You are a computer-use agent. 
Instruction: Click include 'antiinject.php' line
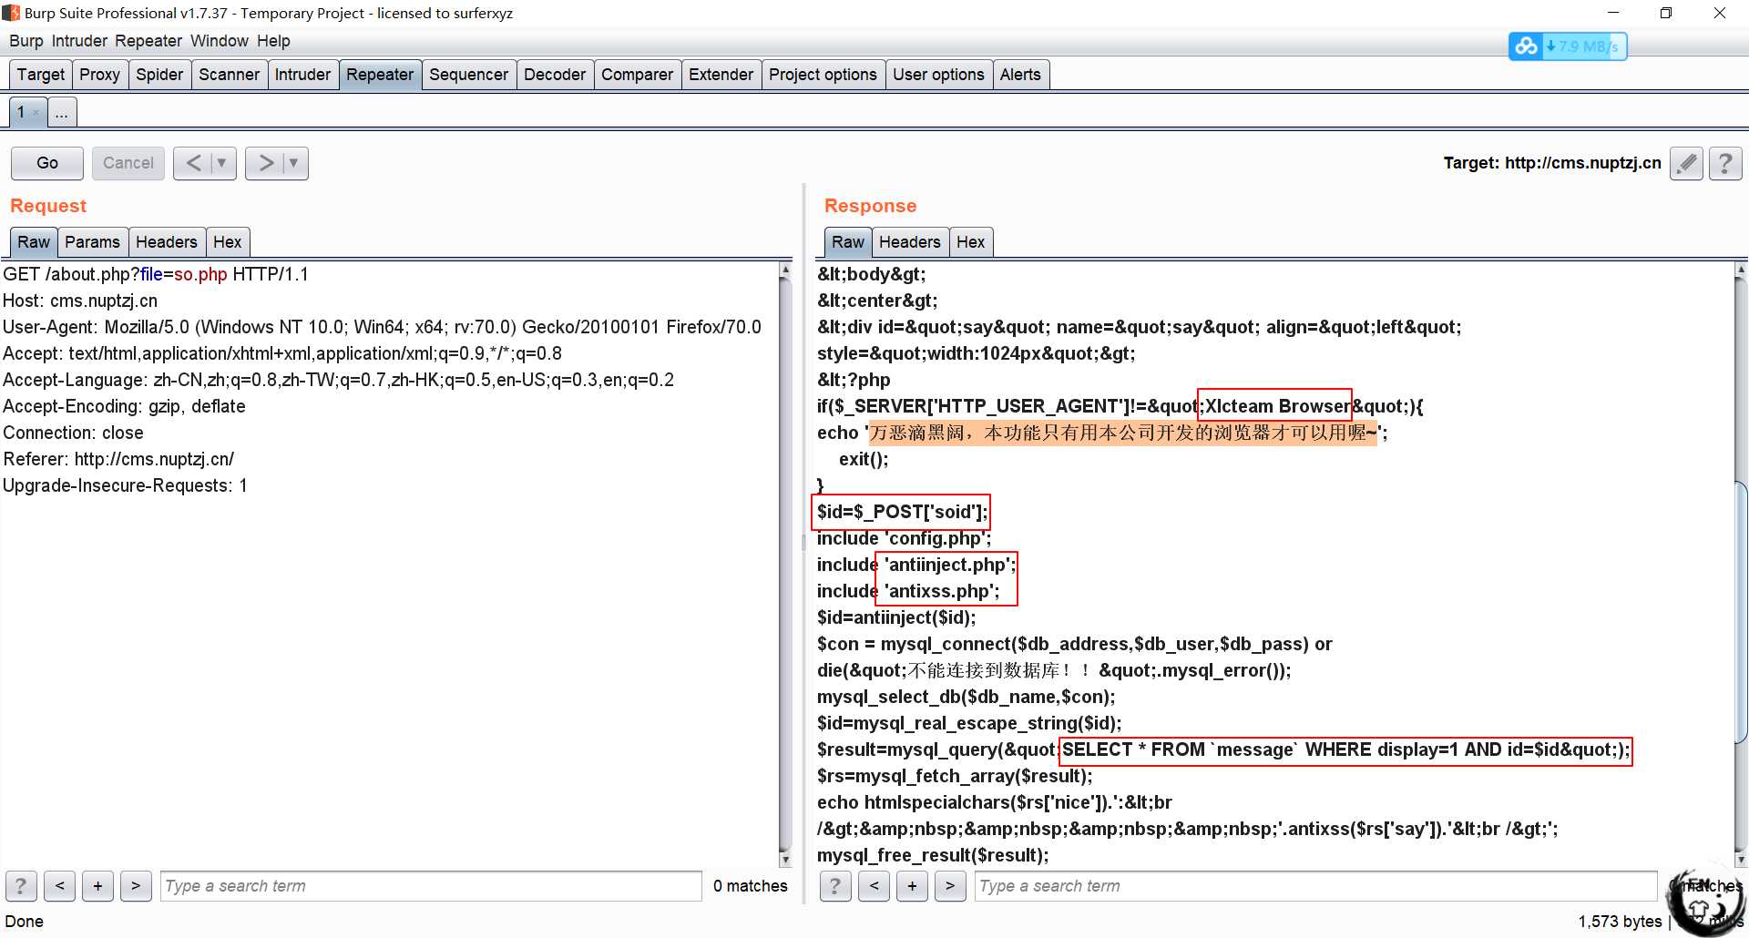(x=916, y=565)
